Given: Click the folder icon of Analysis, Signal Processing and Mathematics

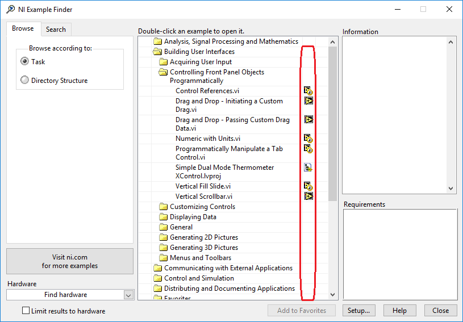Looking at the screenshot, I should [x=158, y=41].
